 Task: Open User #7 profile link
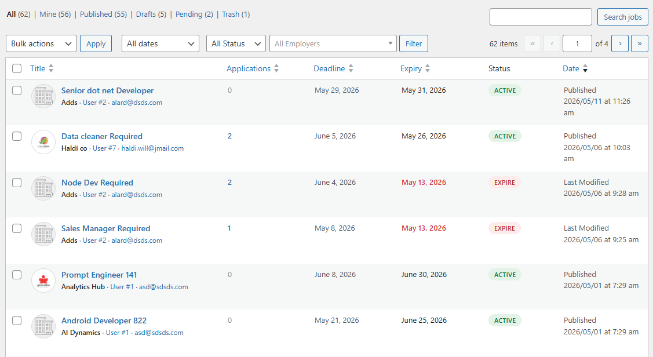[x=104, y=148]
